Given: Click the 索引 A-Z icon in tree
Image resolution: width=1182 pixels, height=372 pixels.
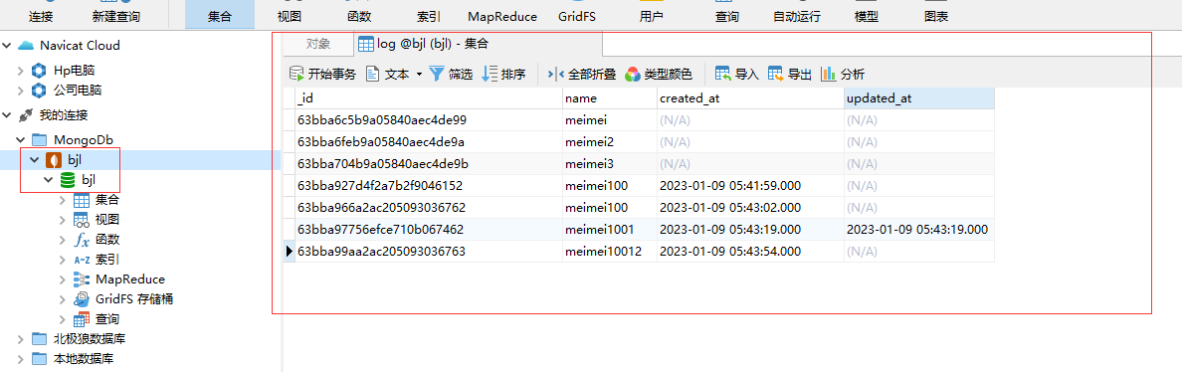Looking at the screenshot, I should click(x=82, y=259).
